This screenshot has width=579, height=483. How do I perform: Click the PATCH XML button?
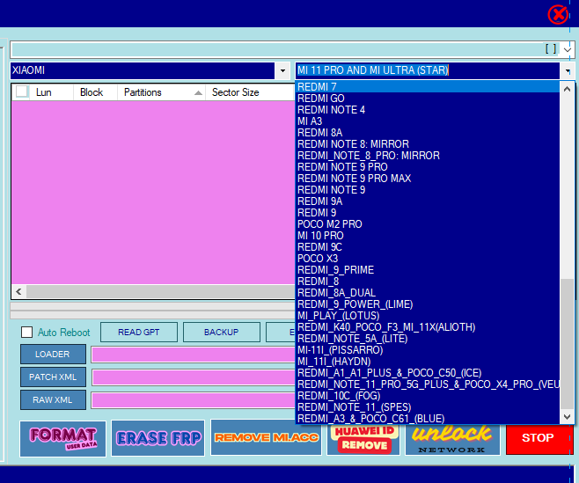click(53, 377)
